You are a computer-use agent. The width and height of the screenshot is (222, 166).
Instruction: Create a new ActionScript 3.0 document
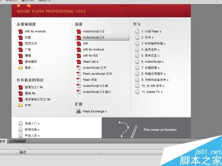(94, 31)
